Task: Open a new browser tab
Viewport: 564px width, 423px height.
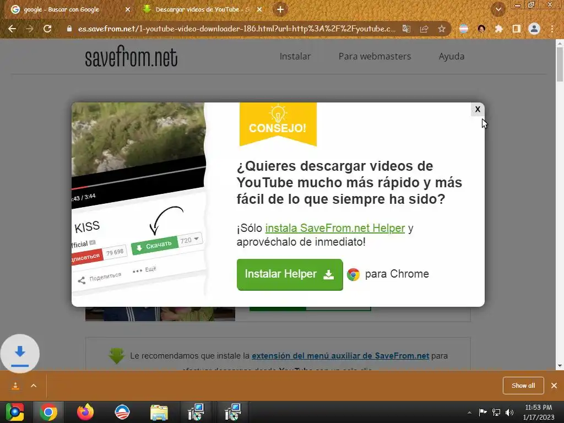Action: tap(280, 9)
